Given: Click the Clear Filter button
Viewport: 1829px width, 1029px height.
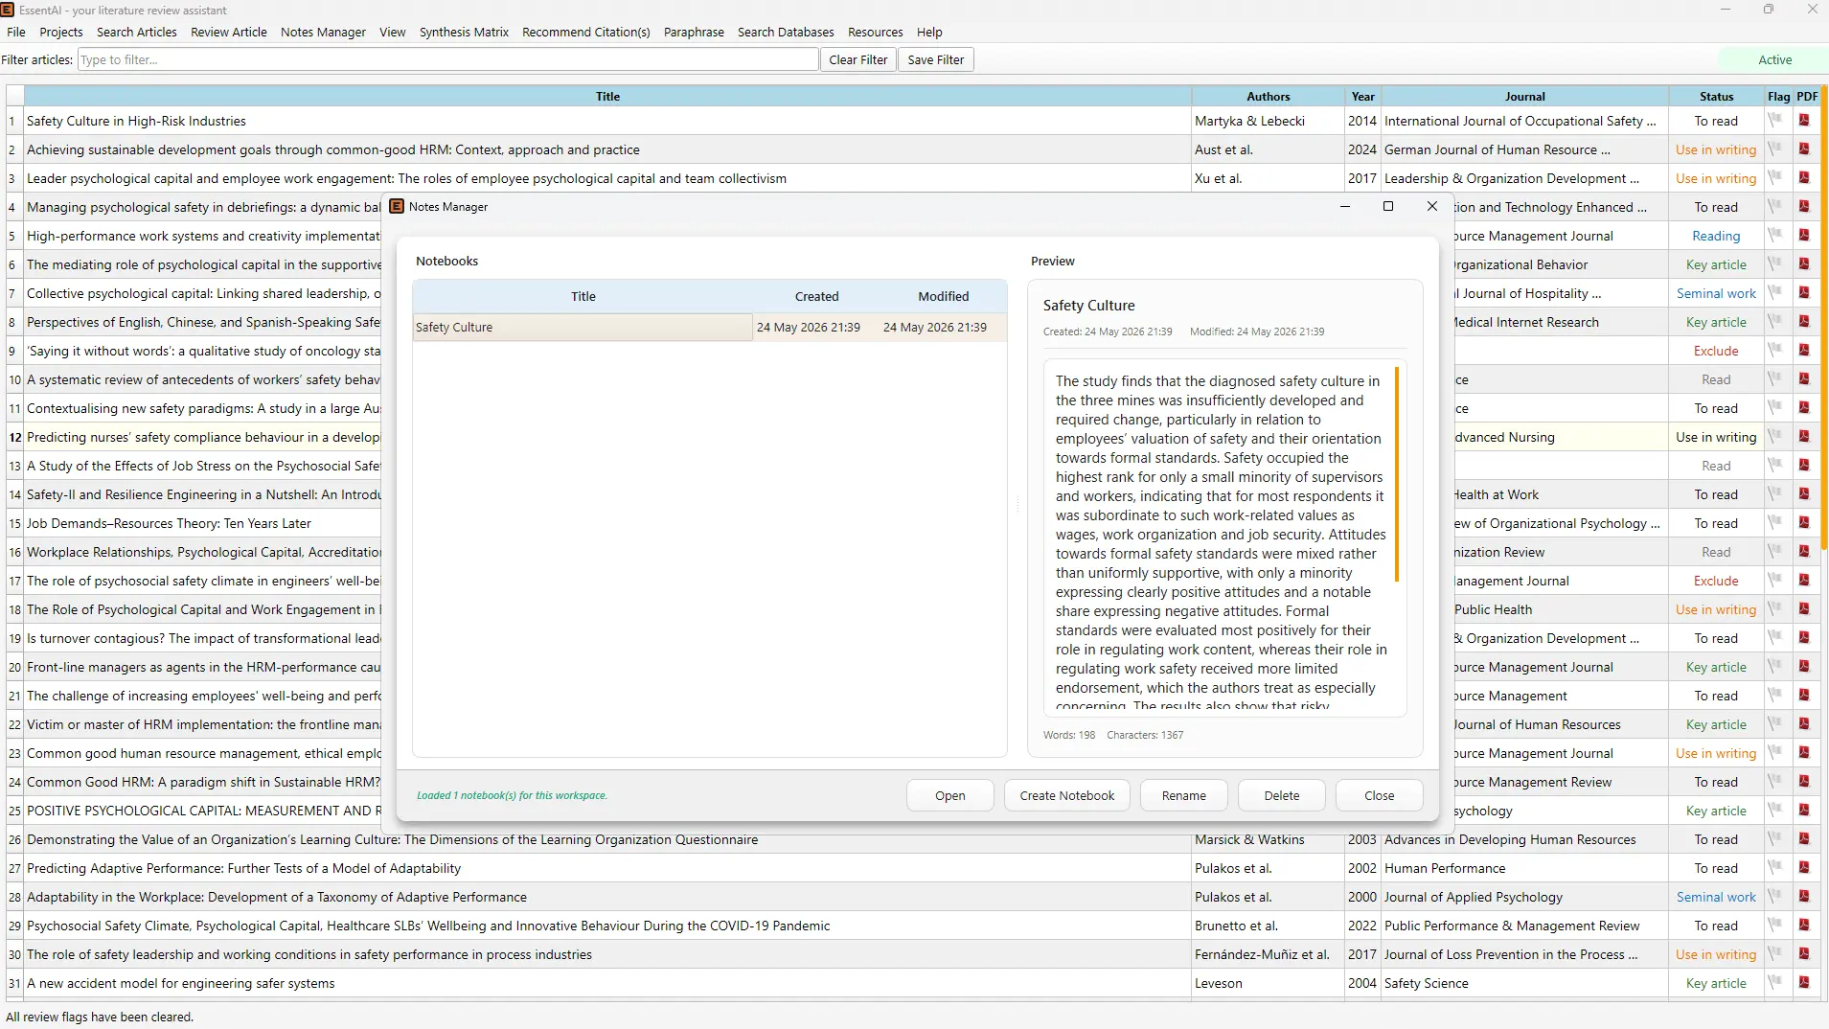Looking at the screenshot, I should click(858, 59).
